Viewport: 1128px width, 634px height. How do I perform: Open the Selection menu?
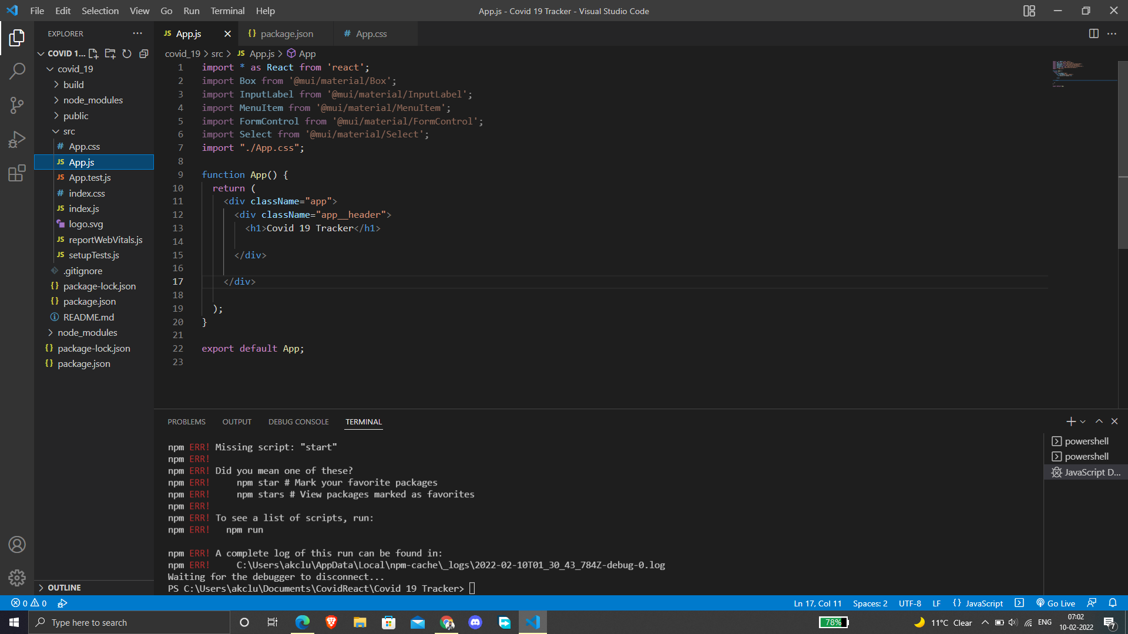pyautogui.click(x=100, y=11)
